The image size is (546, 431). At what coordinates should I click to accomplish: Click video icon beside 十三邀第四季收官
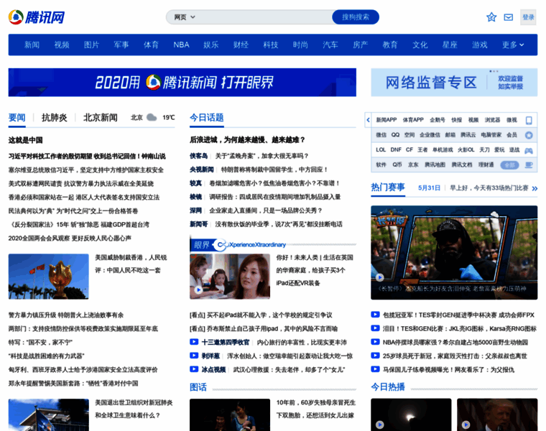click(x=194, y=342)
